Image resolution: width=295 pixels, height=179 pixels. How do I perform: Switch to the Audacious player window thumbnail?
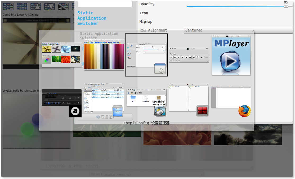(62, 97)
